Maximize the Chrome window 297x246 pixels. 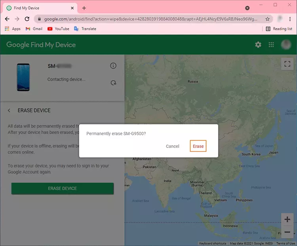(275, 5)
